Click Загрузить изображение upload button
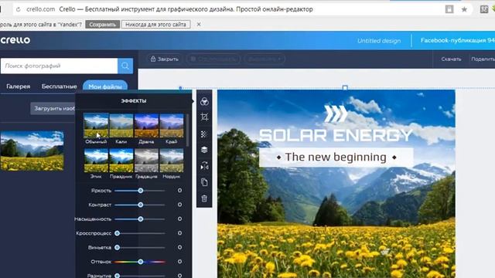 [53, 108]
